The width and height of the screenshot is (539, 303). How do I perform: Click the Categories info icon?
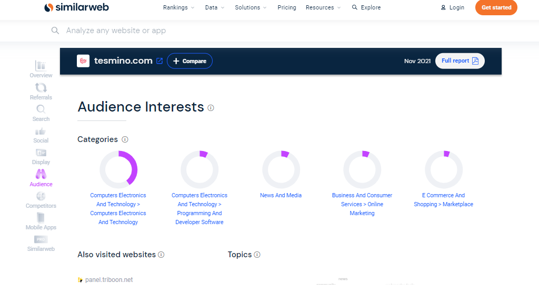coord(125,139)
